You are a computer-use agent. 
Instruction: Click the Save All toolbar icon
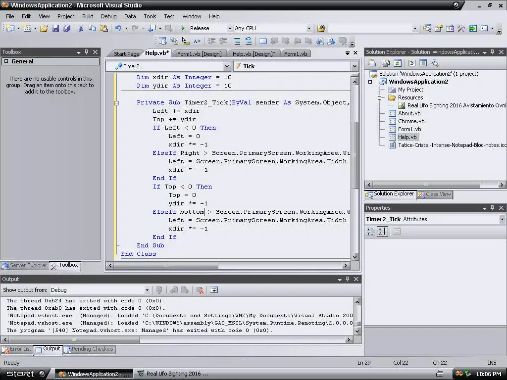pos(67,28)
